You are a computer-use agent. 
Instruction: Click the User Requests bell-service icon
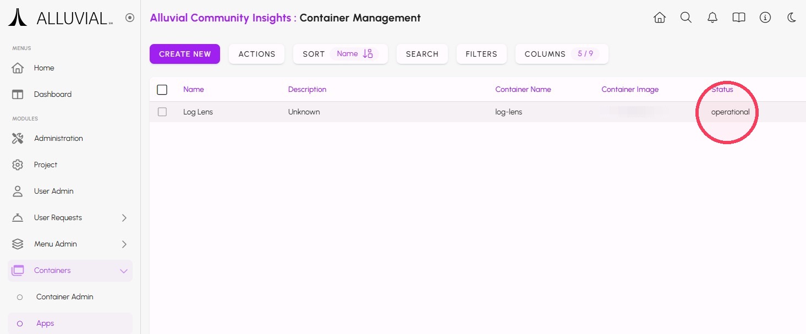(18, 218)
